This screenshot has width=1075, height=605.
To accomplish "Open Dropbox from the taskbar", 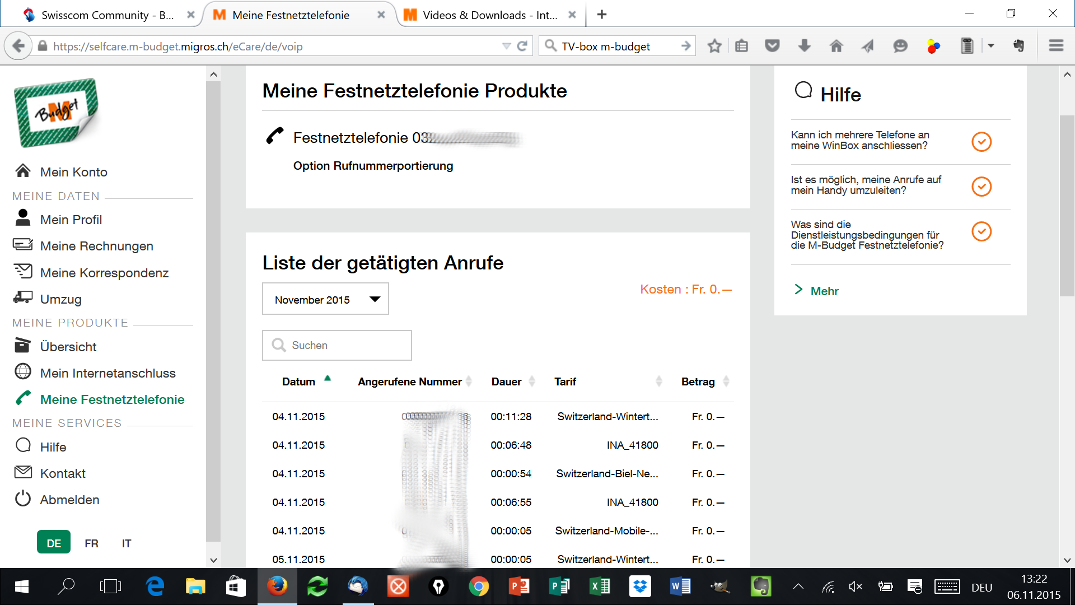I will point(639,587).
